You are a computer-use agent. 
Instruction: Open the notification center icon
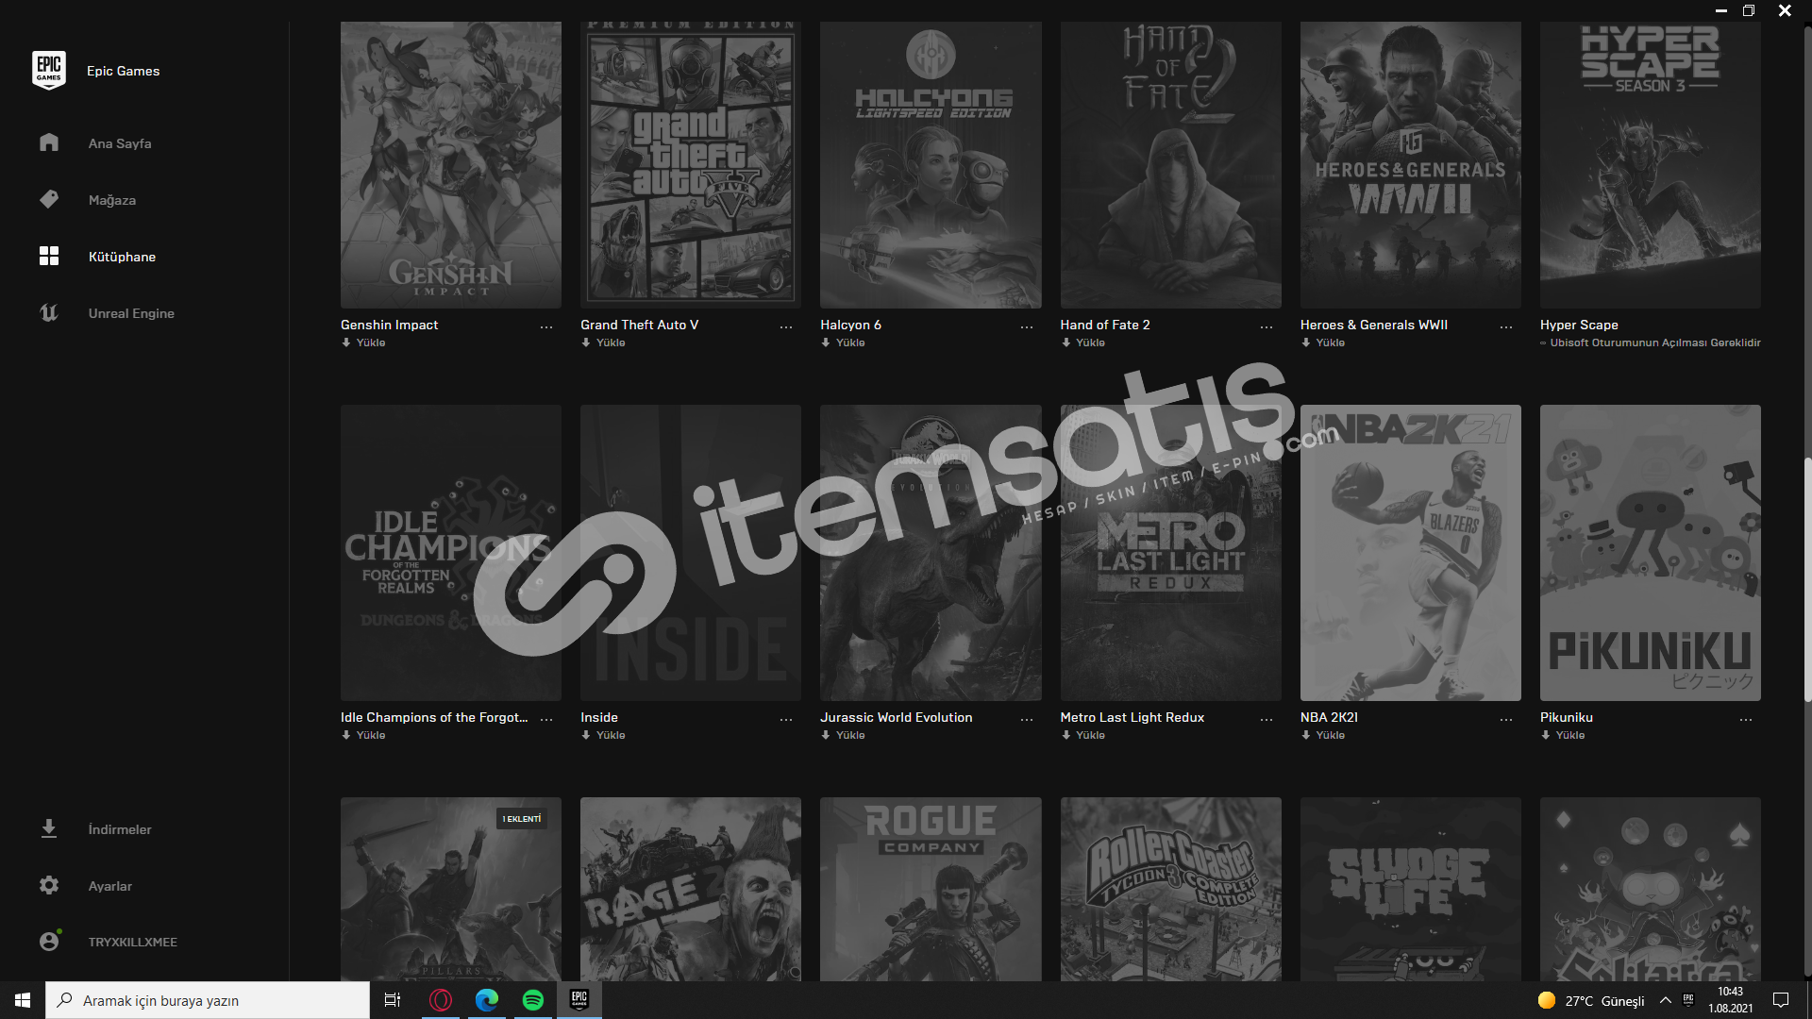[x=1781, y=1000]
